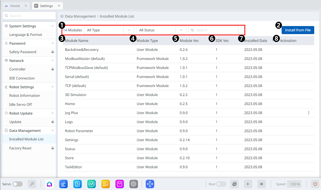Viewport: 321px width, 190px height.
Task: Toggle the Real mode switch
Action: (x=221, y=184)
